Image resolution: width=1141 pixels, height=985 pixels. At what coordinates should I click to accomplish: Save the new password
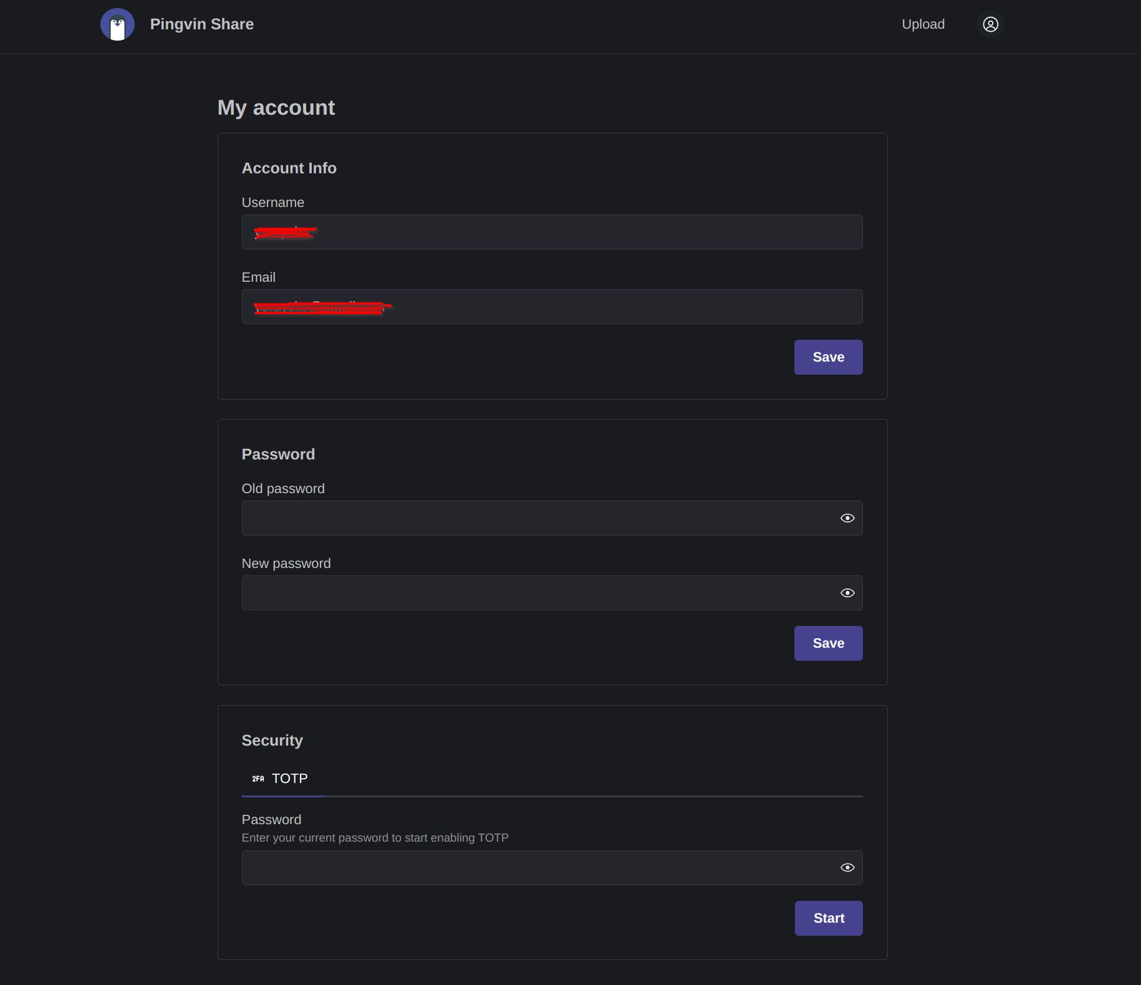pyautogui.click(x=827, y=643)
